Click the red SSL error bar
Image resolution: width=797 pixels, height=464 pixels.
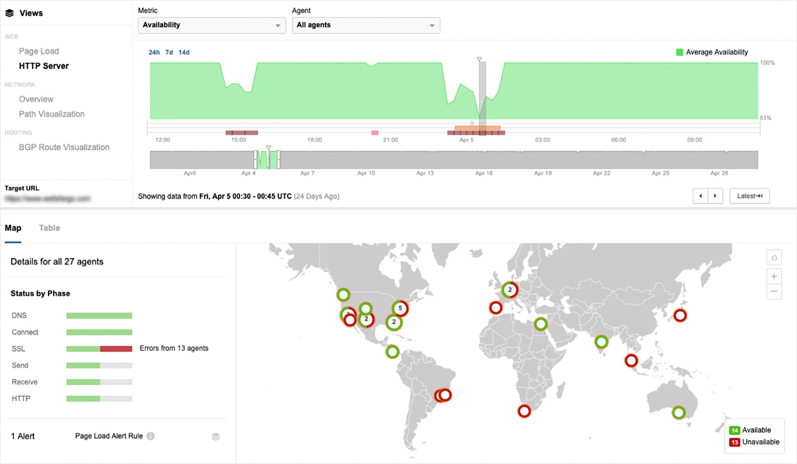tap(116, 349)
